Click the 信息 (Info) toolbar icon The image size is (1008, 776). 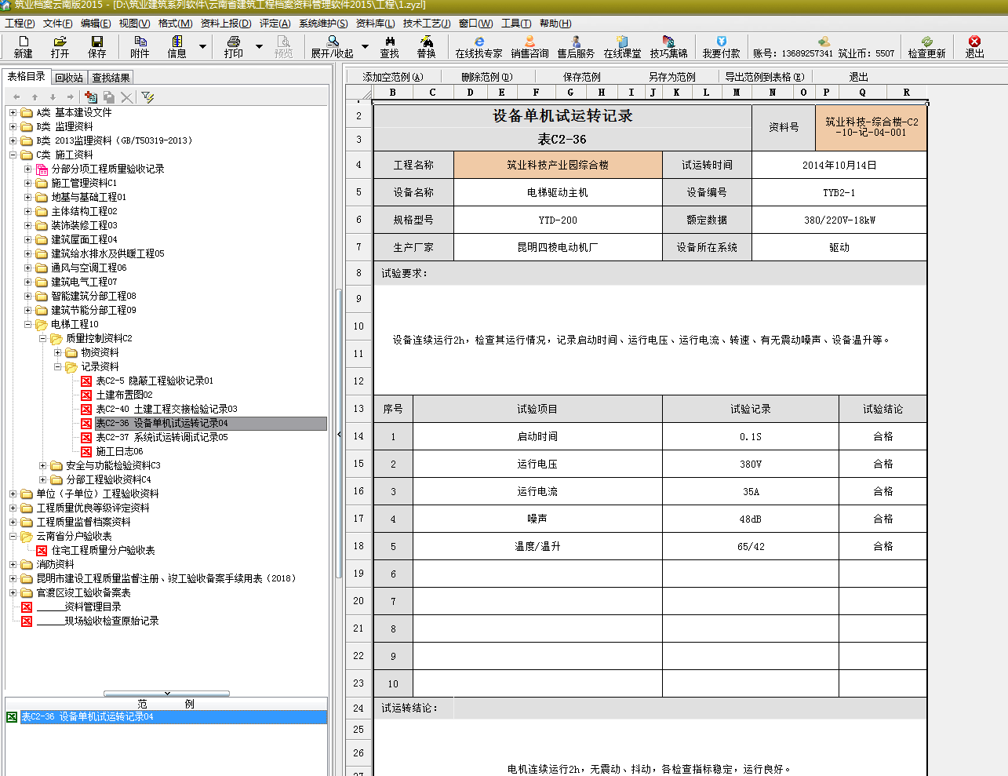click(x=177, y=46)
